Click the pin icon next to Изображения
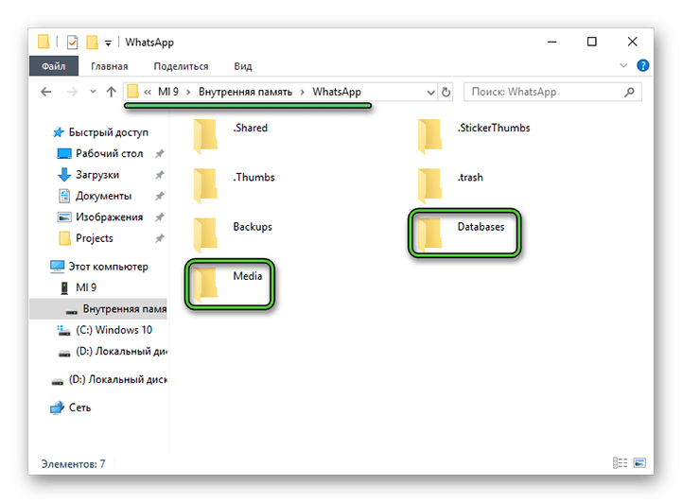Viewport: 682px width, 503px height. (160, 217)
